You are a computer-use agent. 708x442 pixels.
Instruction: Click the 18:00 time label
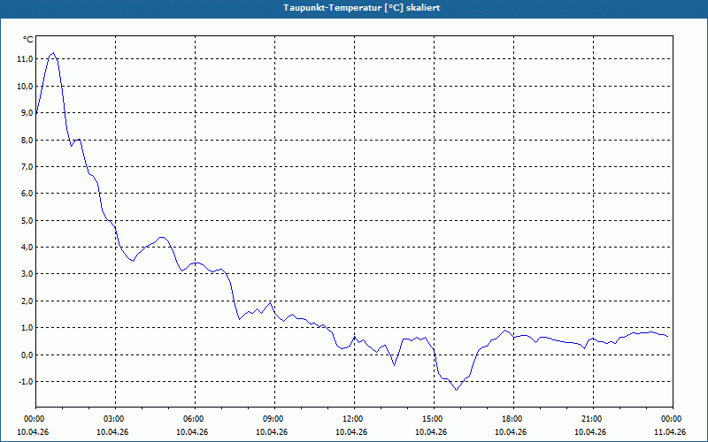coord(513,419)
